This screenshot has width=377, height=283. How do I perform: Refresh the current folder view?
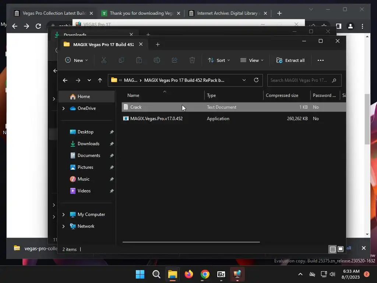(256, 80)
